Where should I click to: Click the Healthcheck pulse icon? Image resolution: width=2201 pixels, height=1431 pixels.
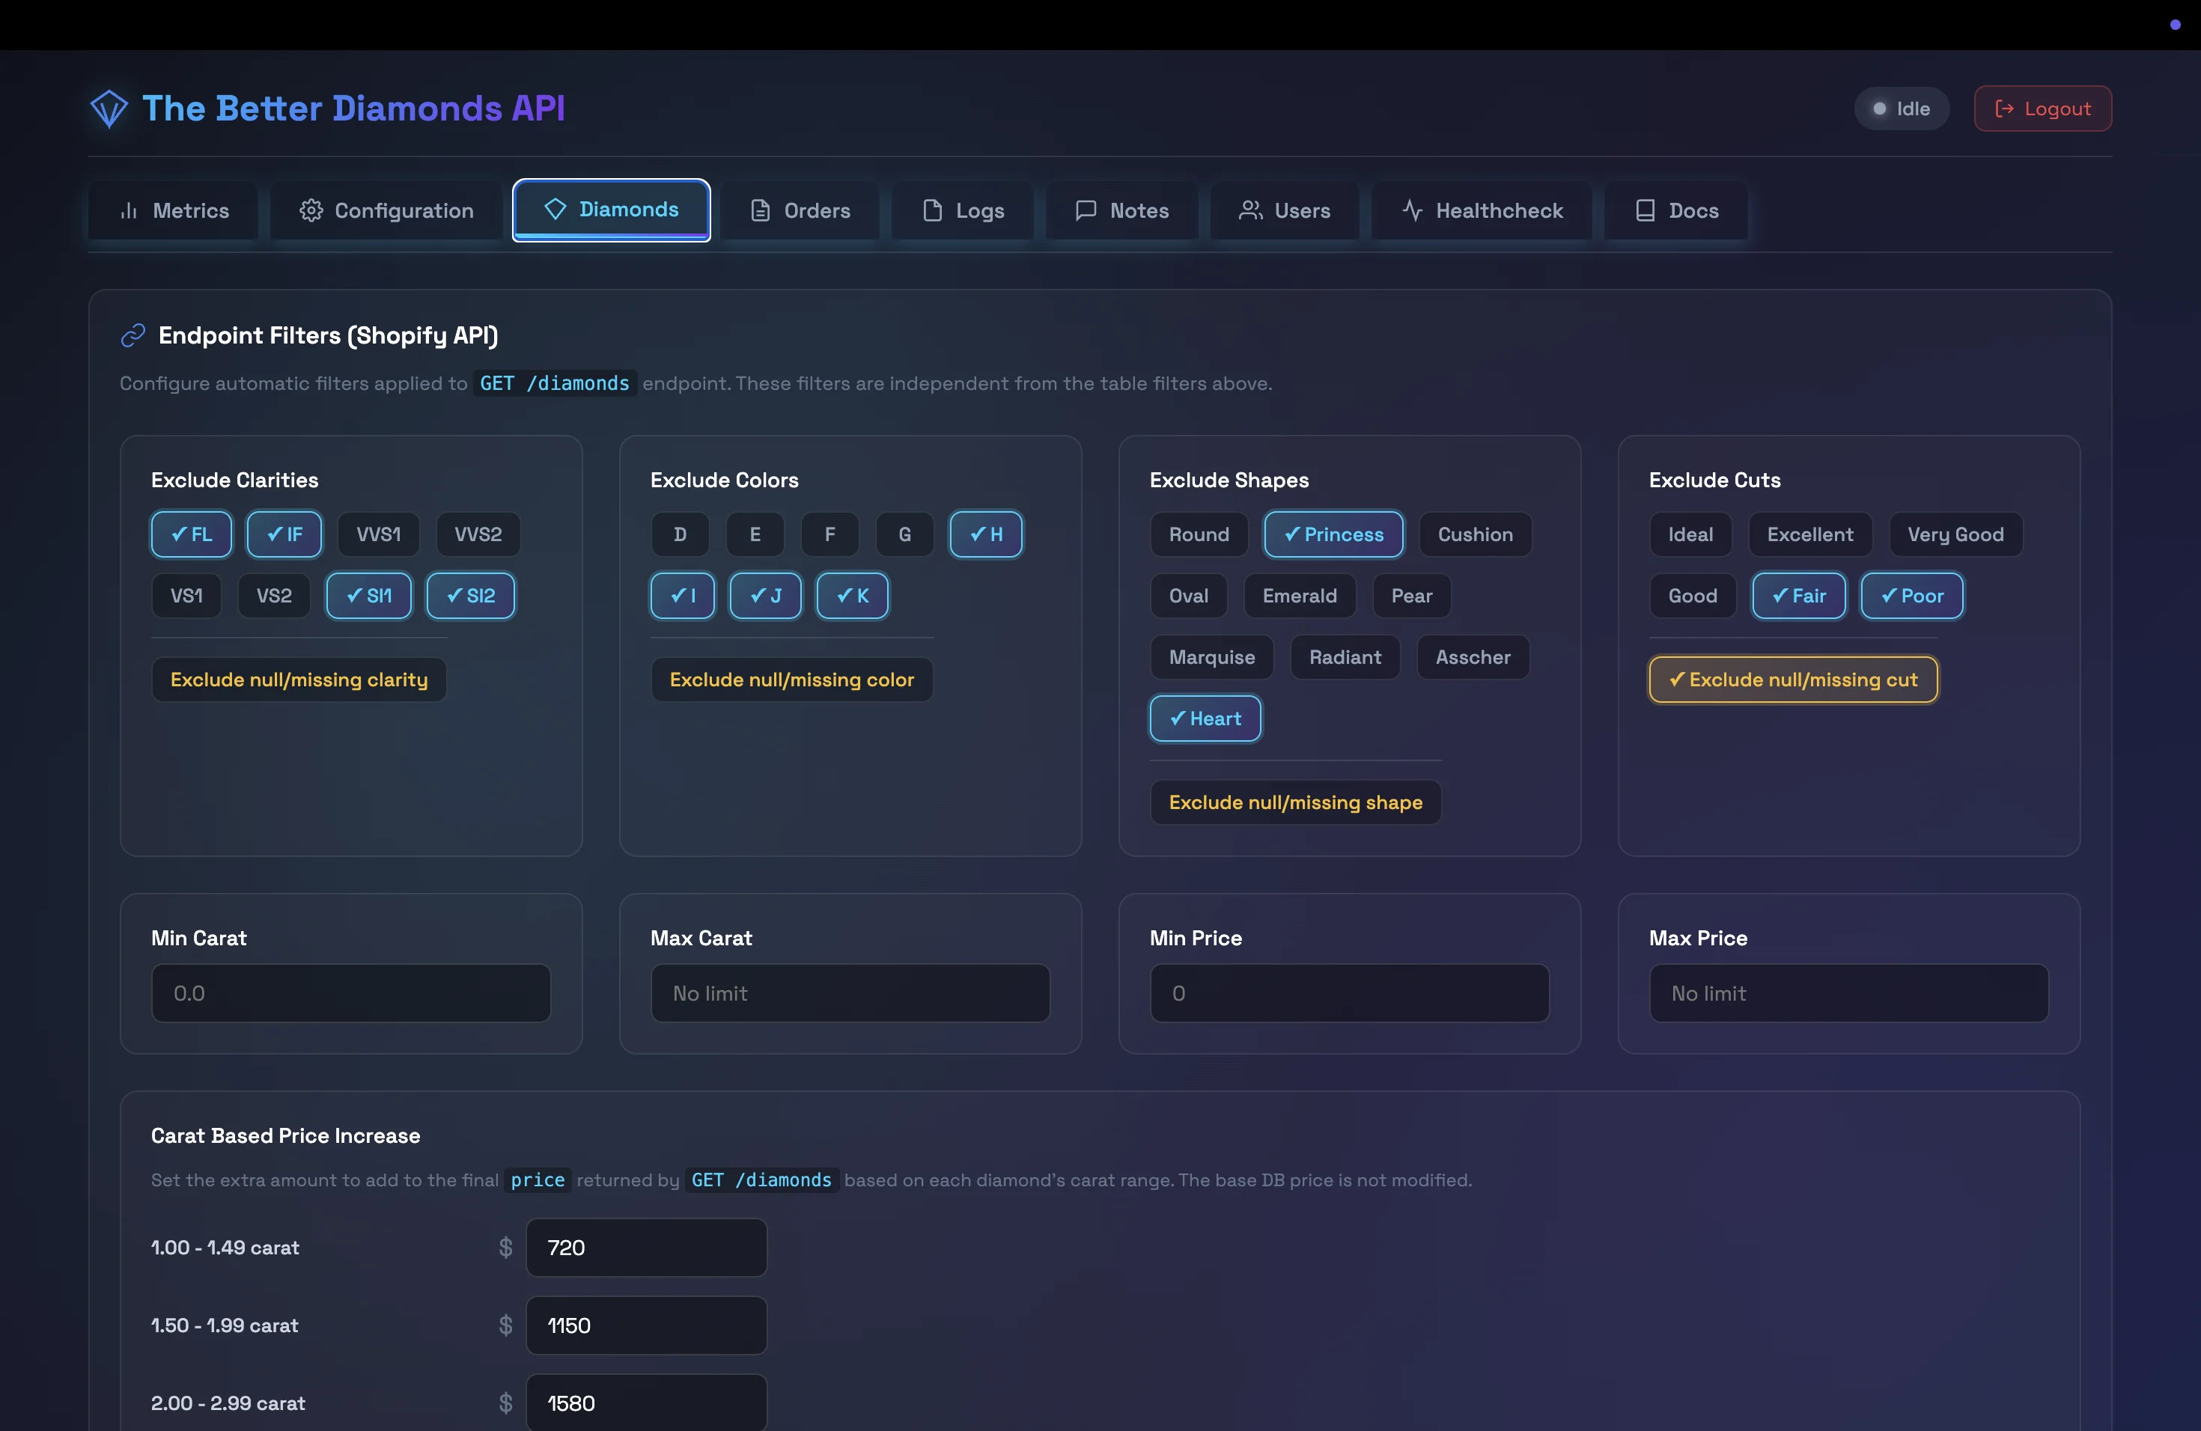(x=1412, y=211)
